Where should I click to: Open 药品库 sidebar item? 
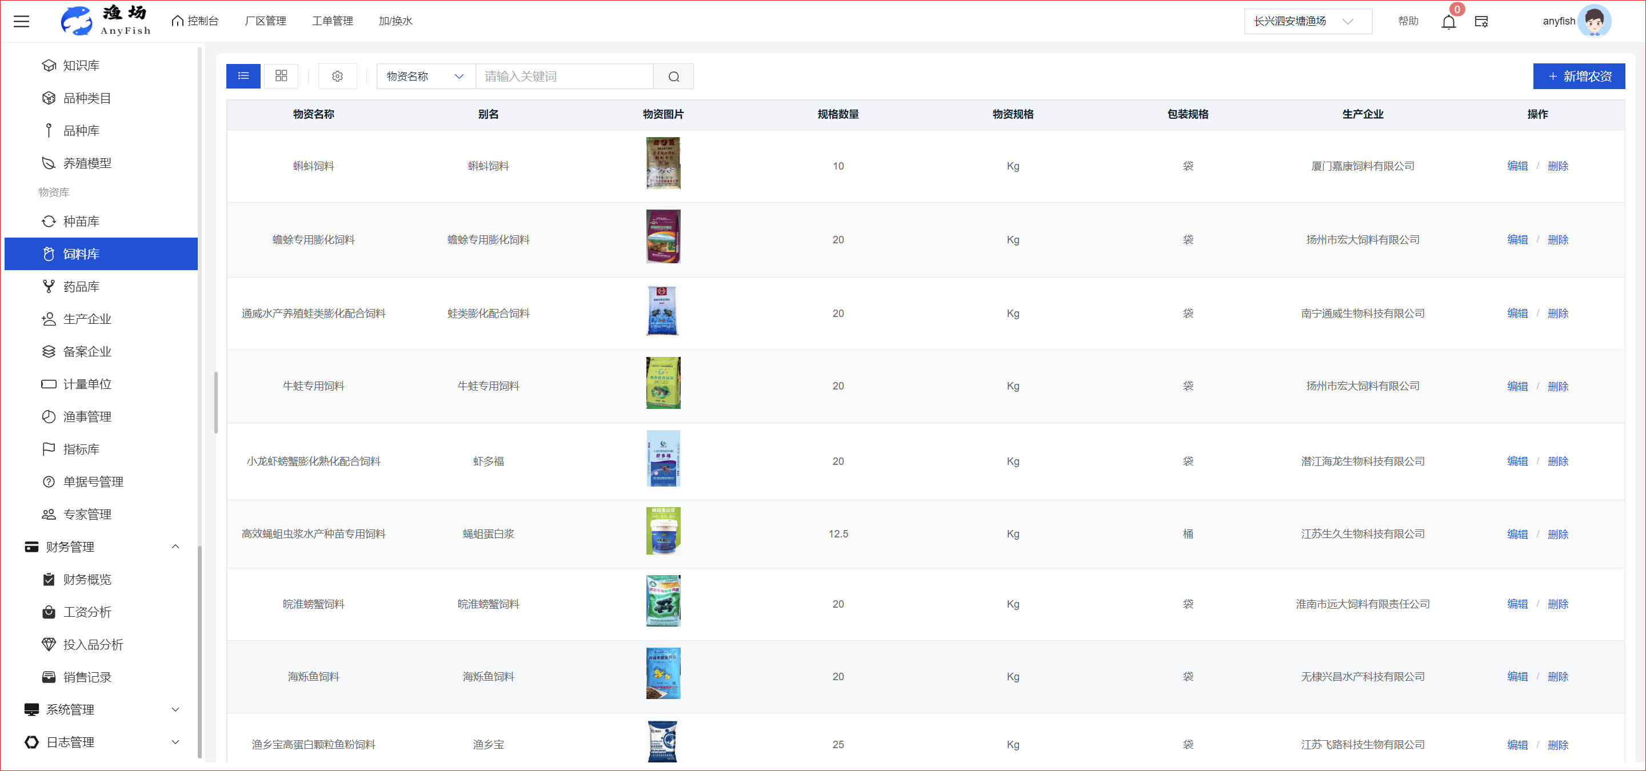[81, 287]
